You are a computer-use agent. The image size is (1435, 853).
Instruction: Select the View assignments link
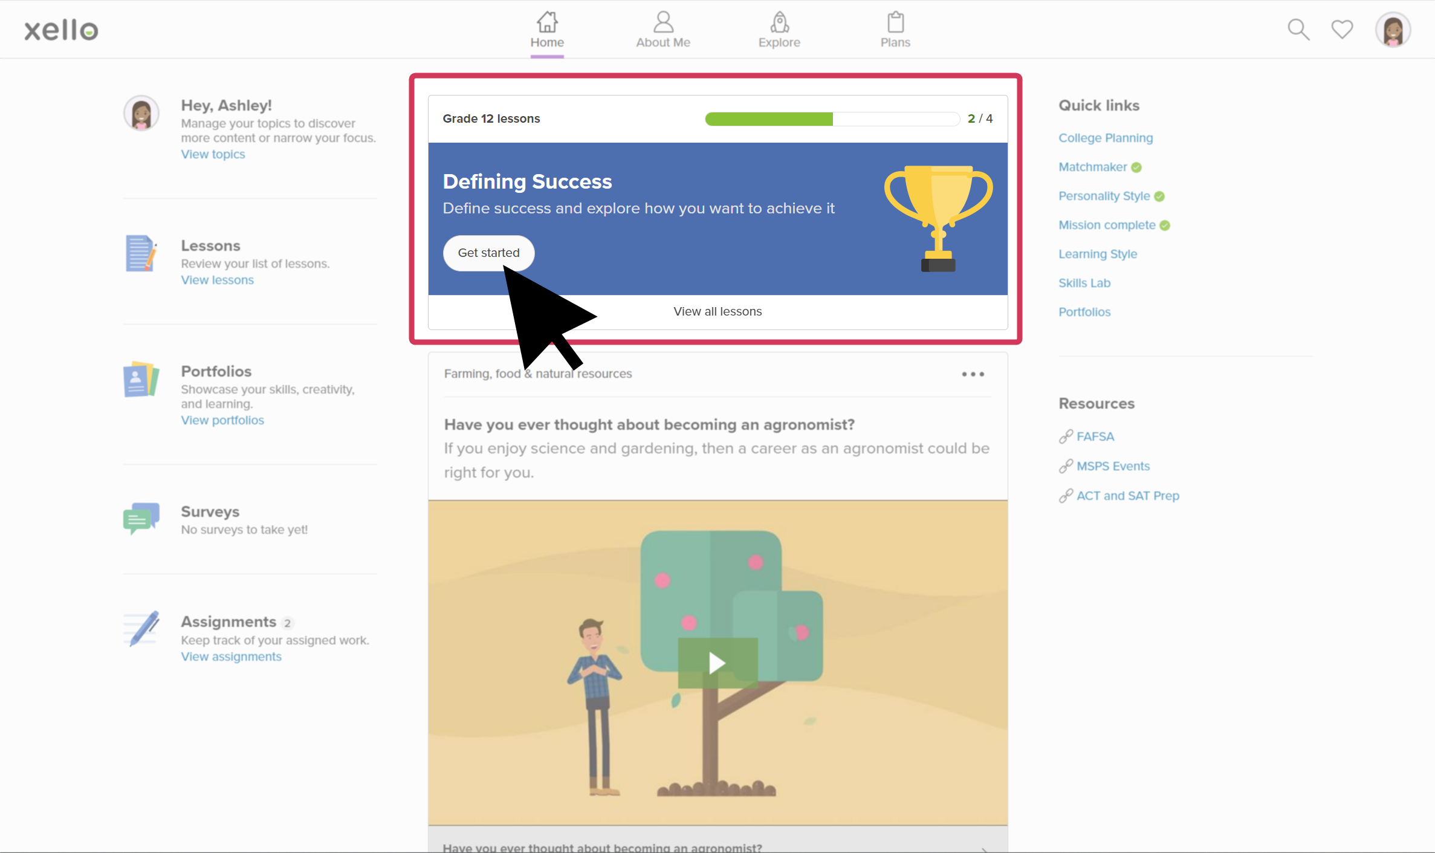(x=230, y=656)
